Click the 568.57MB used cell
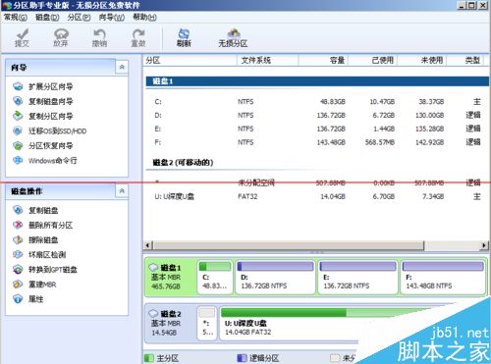 click(380, 142)
